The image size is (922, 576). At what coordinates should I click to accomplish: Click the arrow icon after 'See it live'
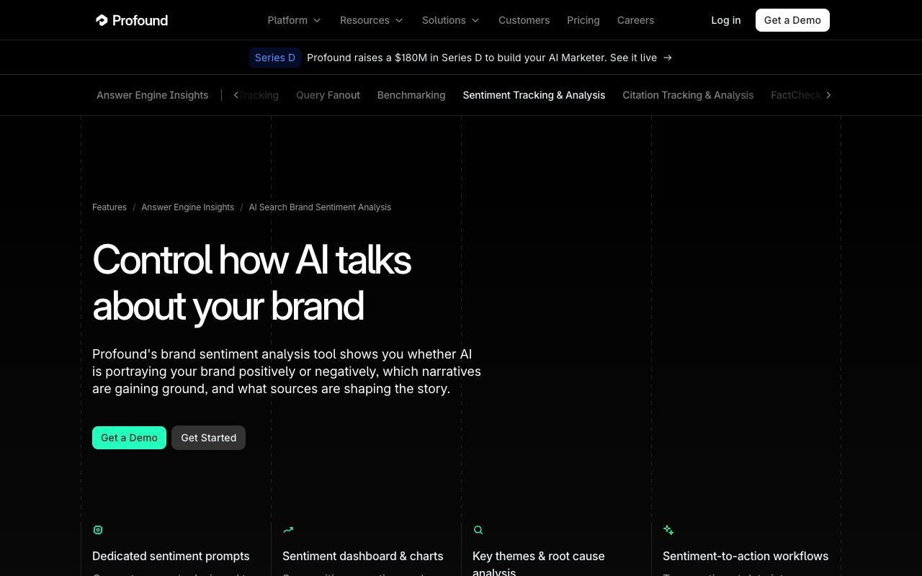point(668,58)
